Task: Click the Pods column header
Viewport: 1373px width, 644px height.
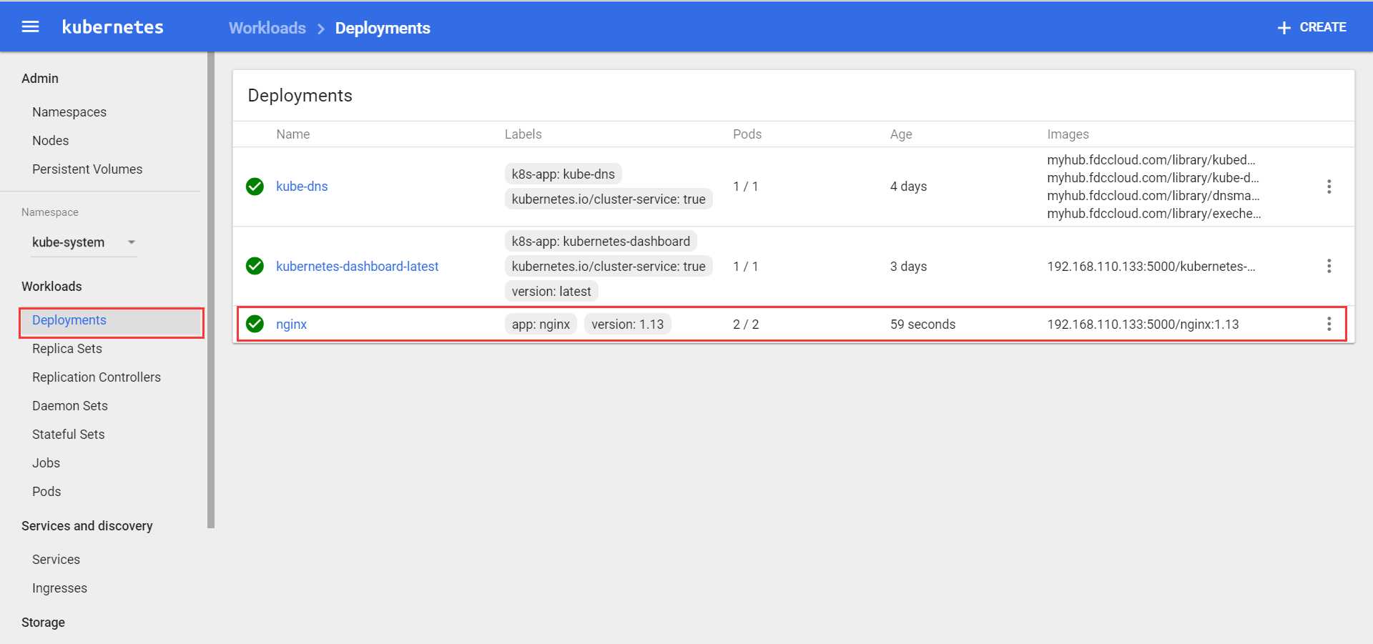Action: (747, 134)
